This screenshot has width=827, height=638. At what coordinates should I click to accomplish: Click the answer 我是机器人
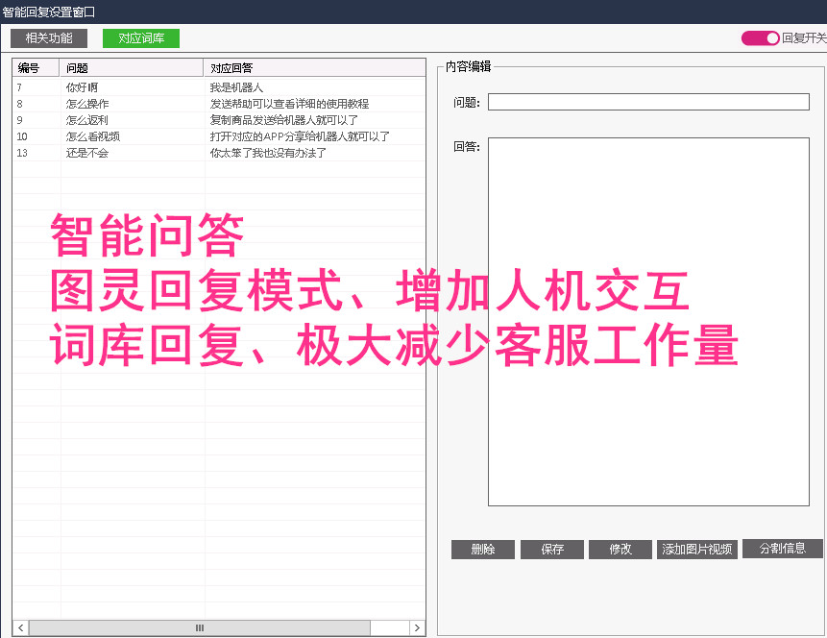point(236,87)
